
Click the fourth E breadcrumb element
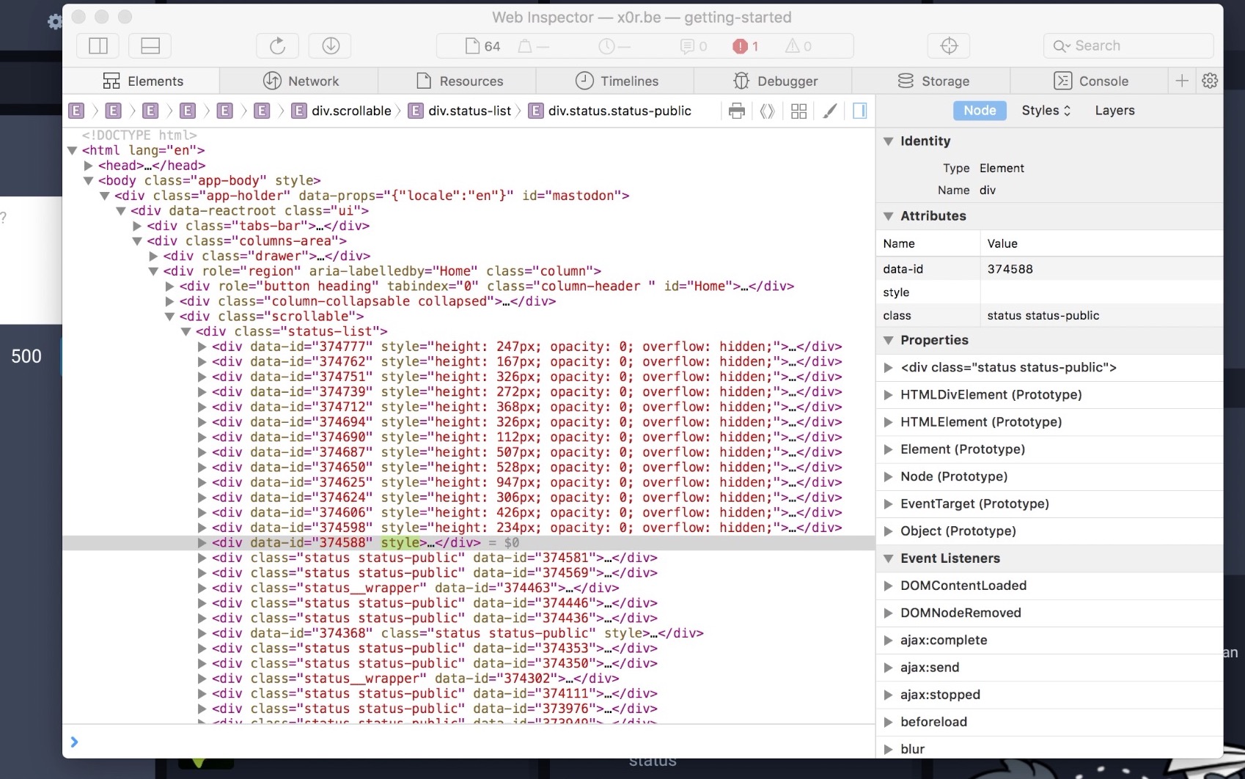click(188, 111)
